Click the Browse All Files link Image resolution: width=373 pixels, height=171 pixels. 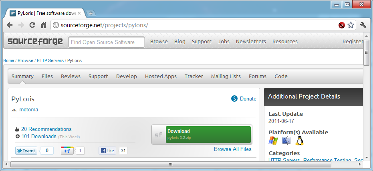pyautogui.click(x=233, y=149)
